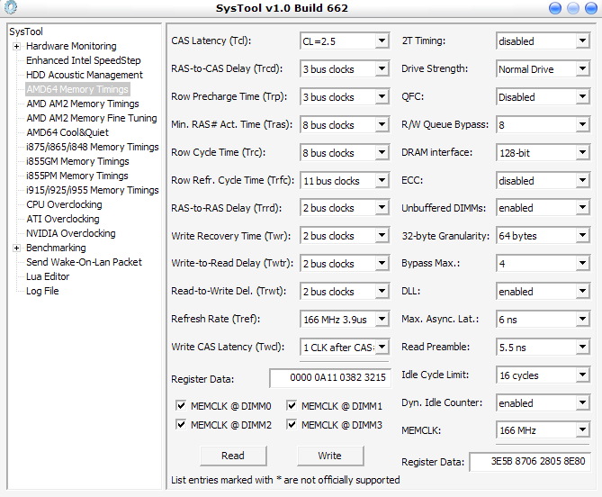Expand the Benchmarking tree node
The width and height of the screenshot is (602, 497).
[x=16, y=248]
